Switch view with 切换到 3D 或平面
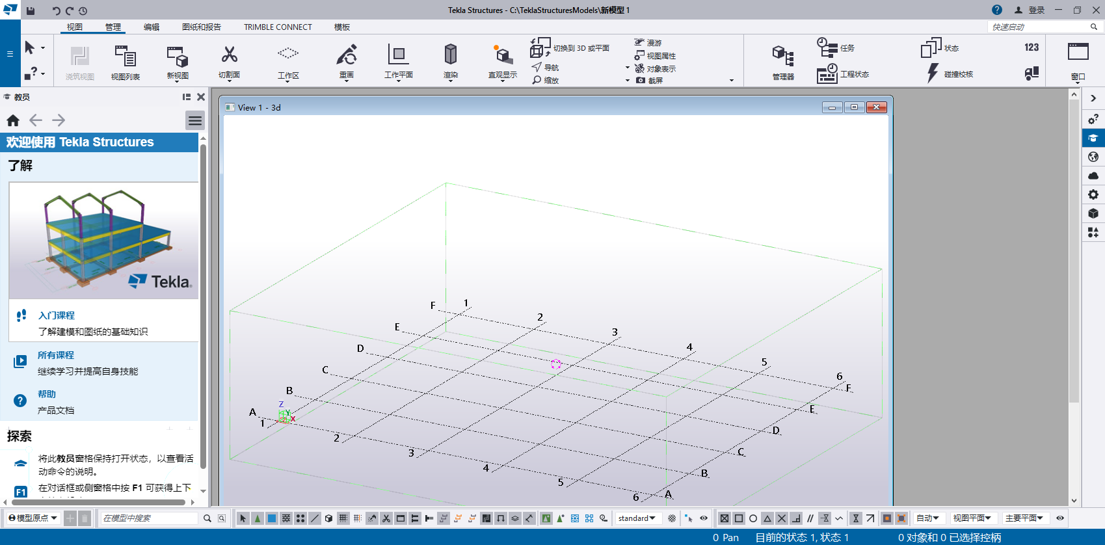 pyautogui.click(x=570, y=47)
